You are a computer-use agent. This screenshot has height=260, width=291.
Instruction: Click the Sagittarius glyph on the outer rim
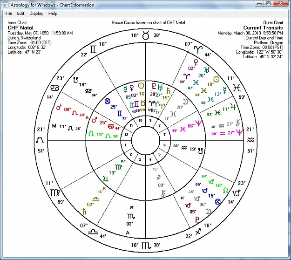(x=198, y=232)
